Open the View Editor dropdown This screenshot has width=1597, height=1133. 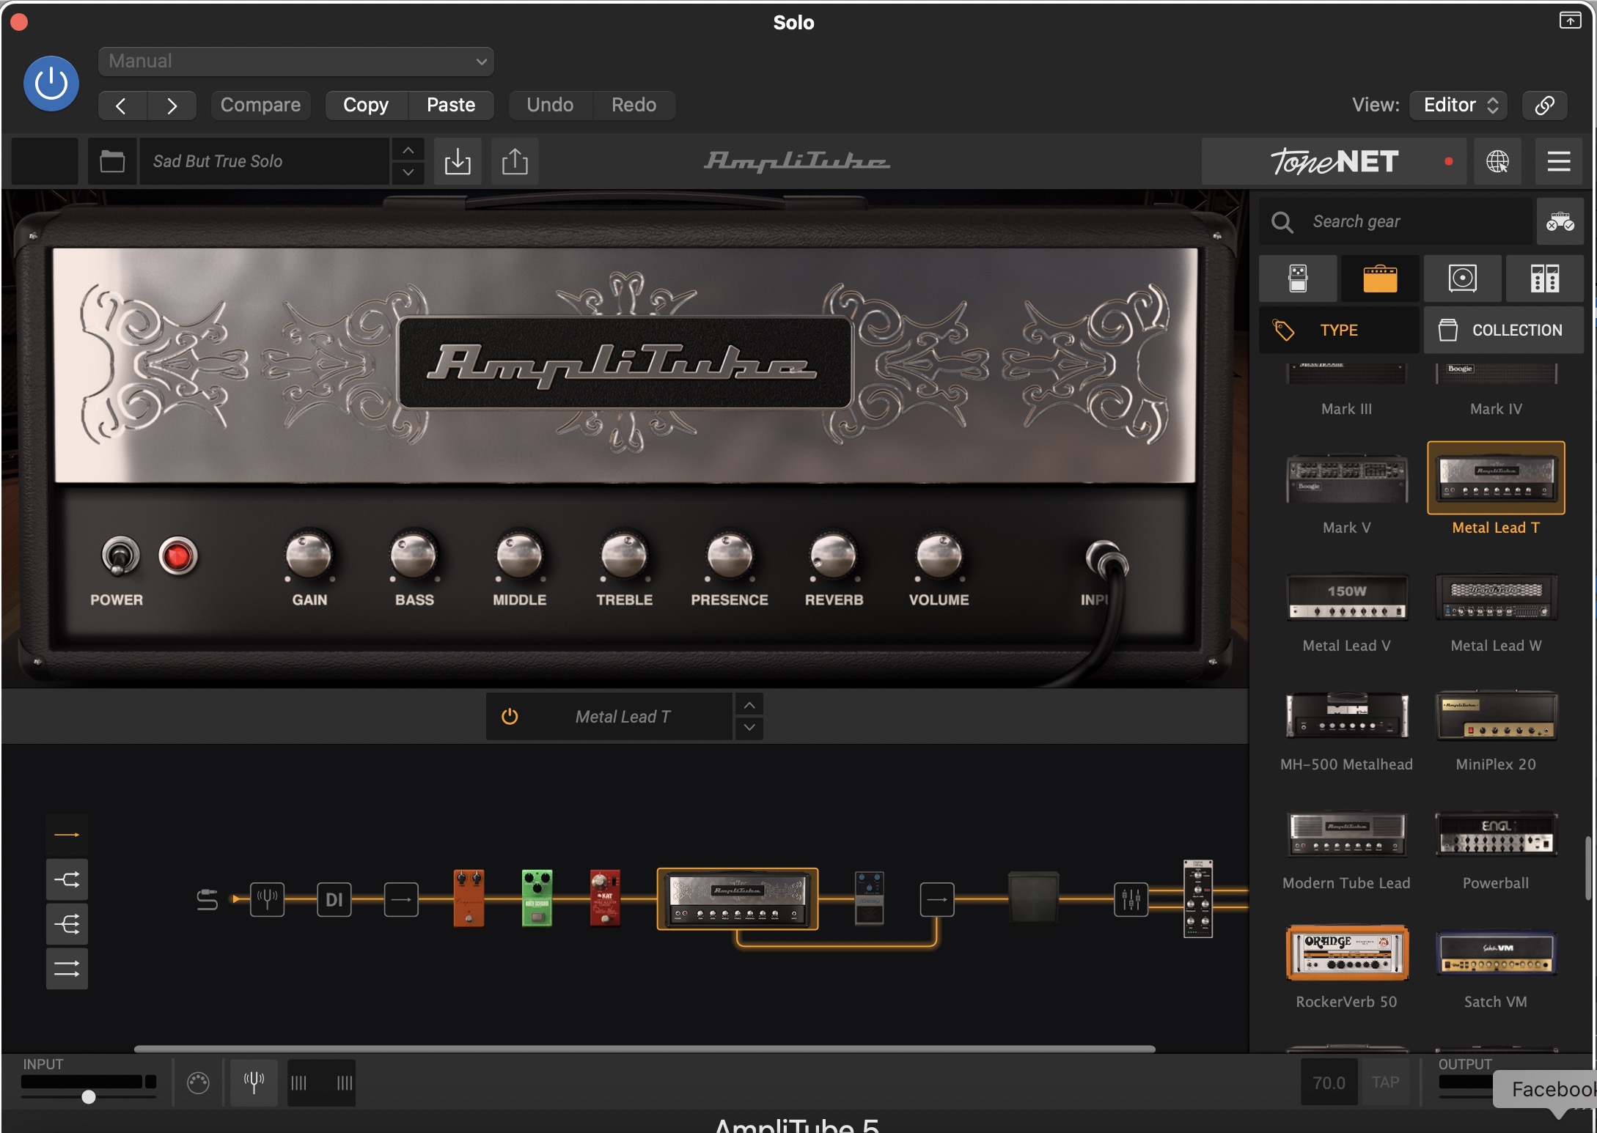click(1459, 106)
